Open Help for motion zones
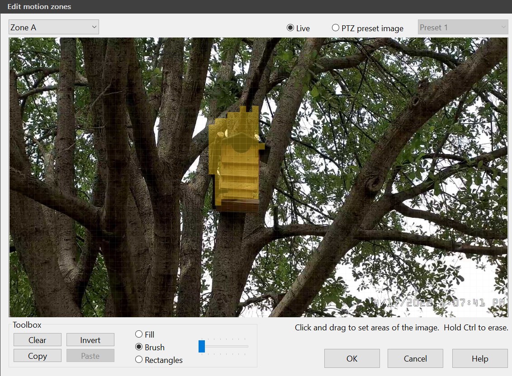 [x=479, y=358]
